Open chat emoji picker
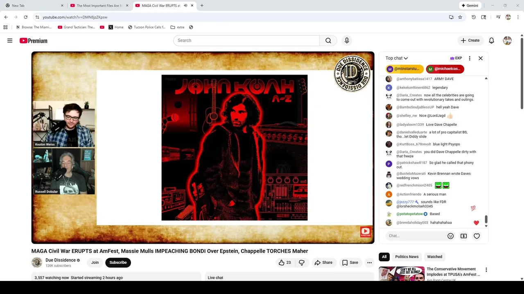Viewport: 524px width, 294px height. (x=450, y=236)
